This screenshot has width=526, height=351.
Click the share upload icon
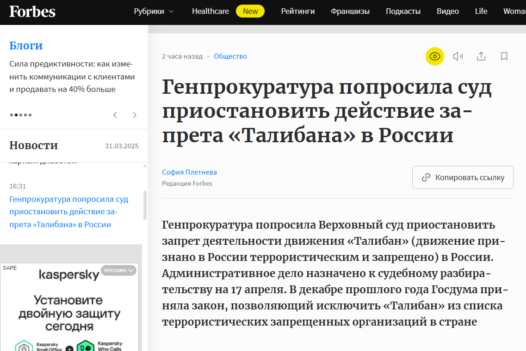coord(481,56)
